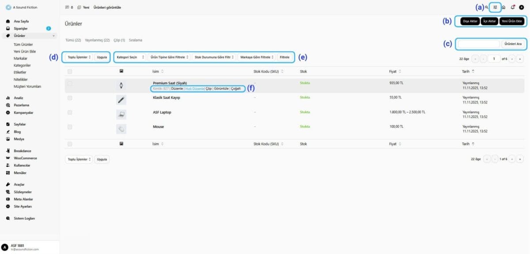Screen dimensions: 530x254
Task: Open the Mouse product thumbnail
Action: pyautogui.click(x=121, y=129)
